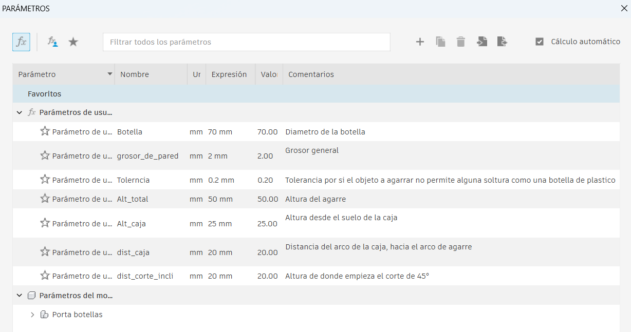Click the dist_caja row's 20 mm expression
Viewport: 631px width, 332px height.
(220, 252)
